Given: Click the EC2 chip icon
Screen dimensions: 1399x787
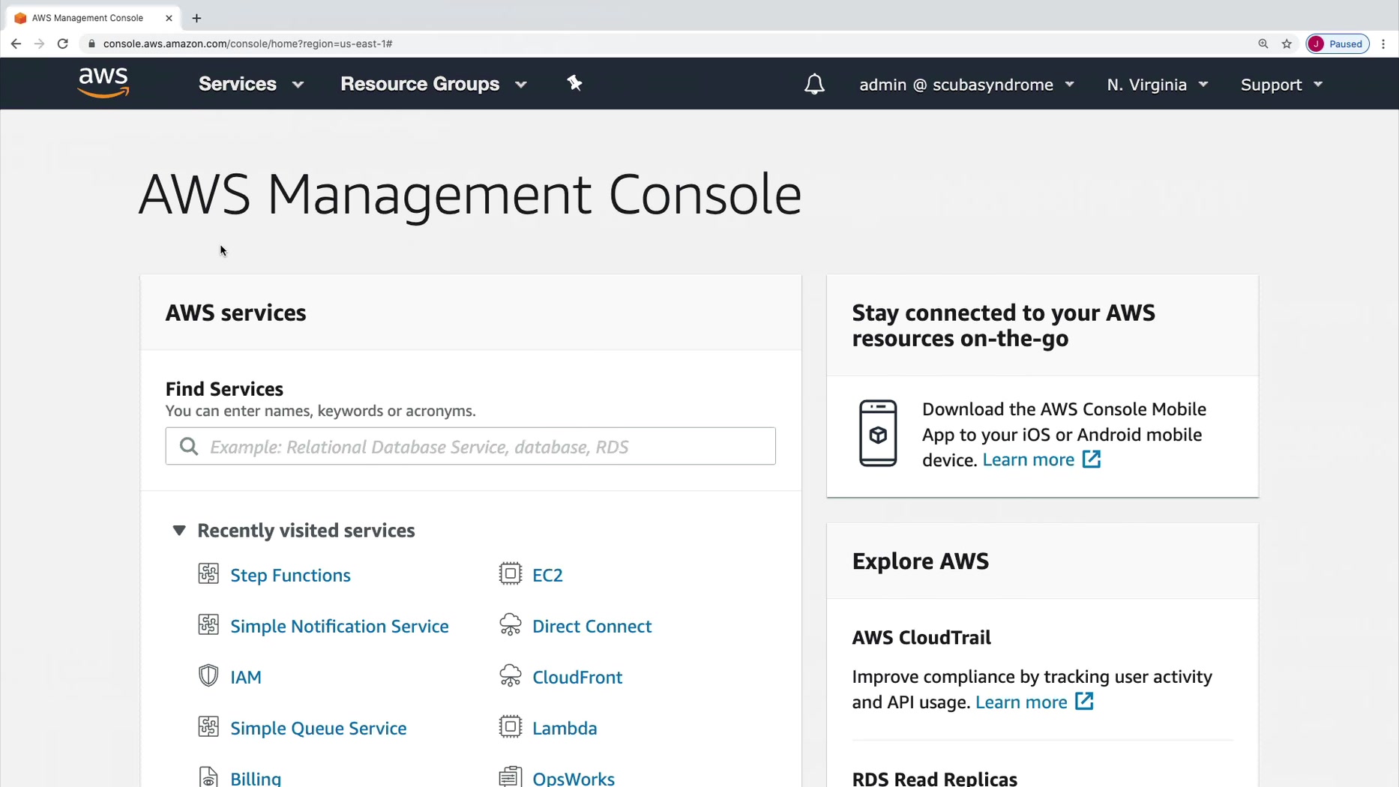Looking at the screenshot, I should point(510,574).
